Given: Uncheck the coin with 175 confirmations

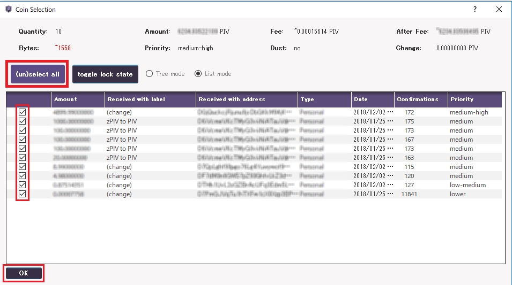Looking at the screenshot, I should point(22,121).
